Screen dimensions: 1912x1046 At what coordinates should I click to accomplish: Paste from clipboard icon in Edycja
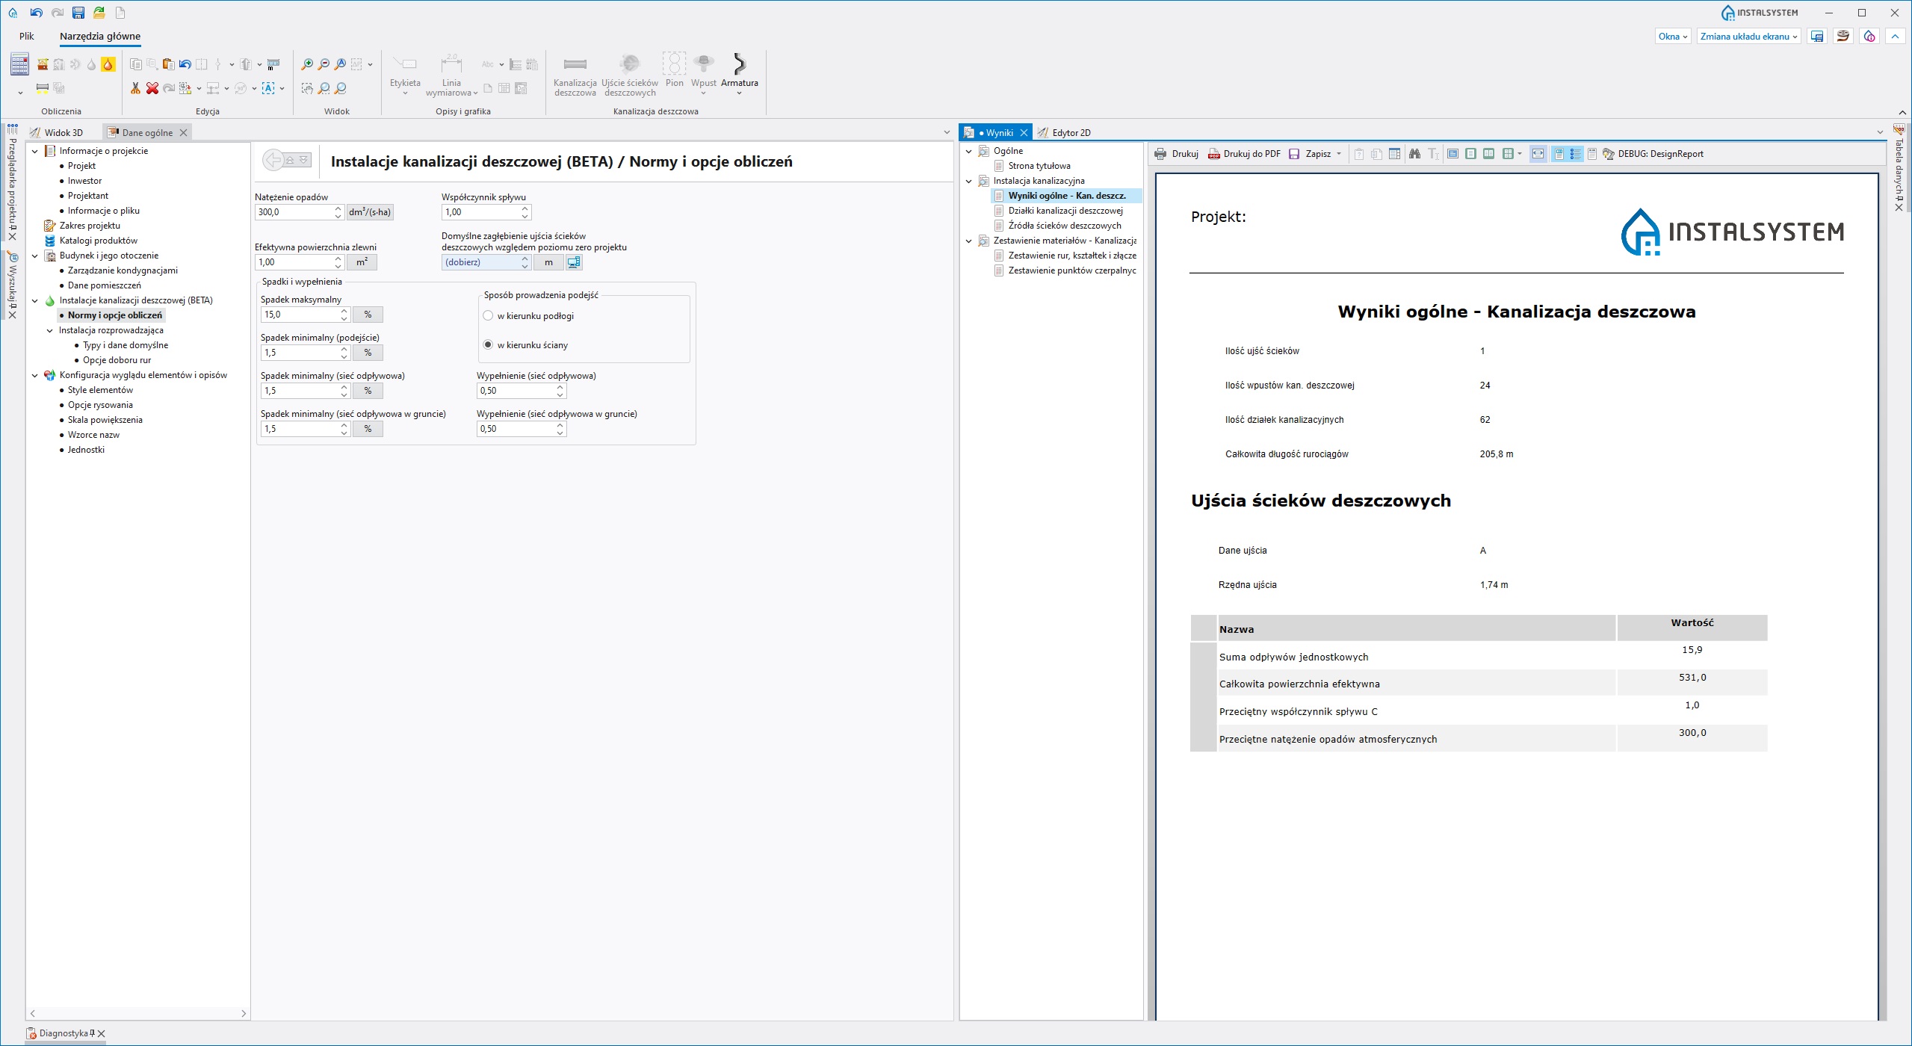coord(168,64)
